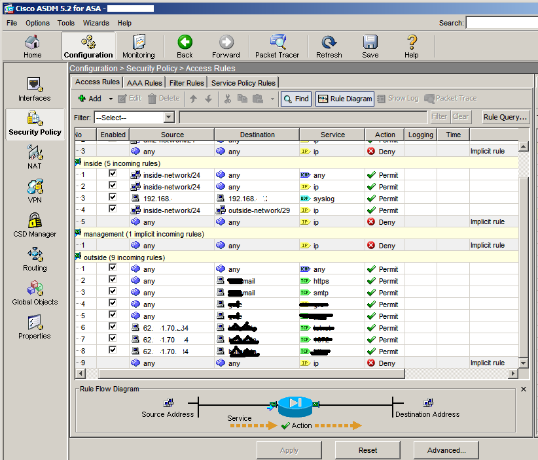Open the Monitoring view
This screenshot has width=538, height=460.
[x=139, y=46]
